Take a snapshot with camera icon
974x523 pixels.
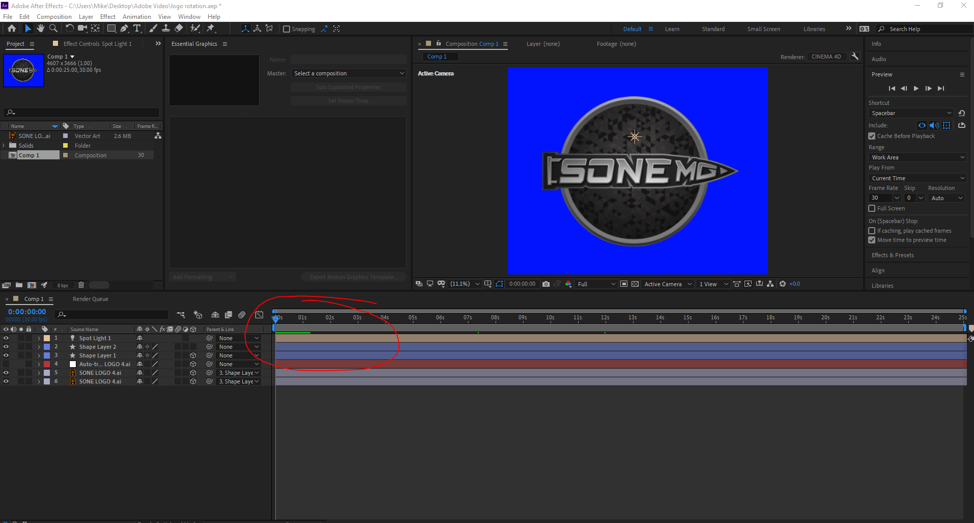(x=546, y=284)
